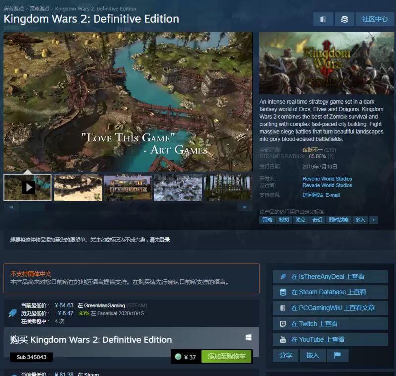This screenshot has height=376, width=396.
Task: View on YouTube
Action: click(x=330, y=340)
